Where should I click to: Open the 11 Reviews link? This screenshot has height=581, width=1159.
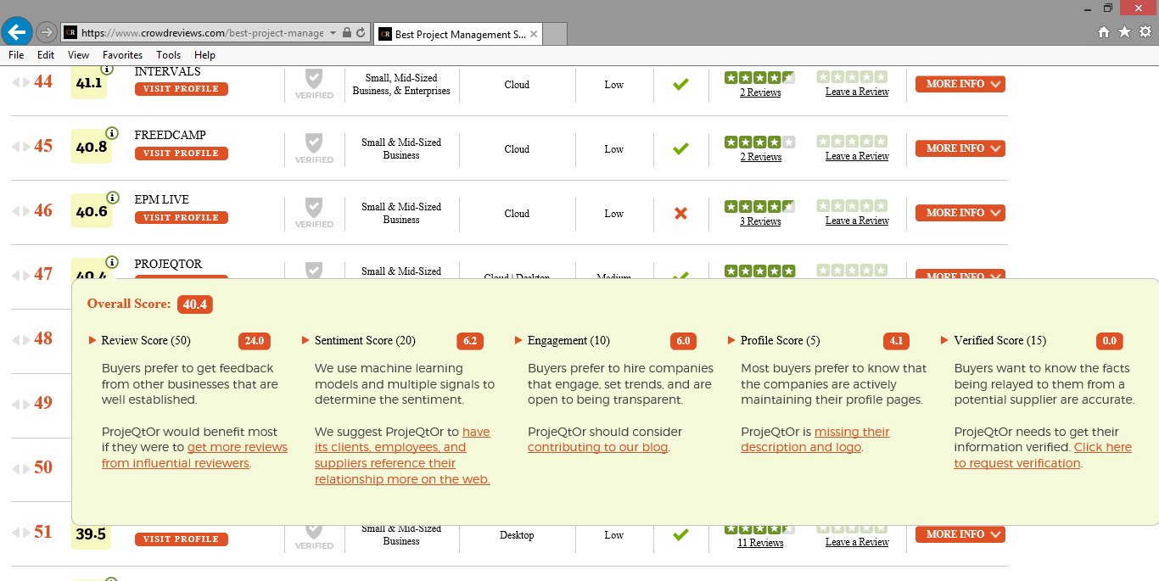[x=760, y=543]
